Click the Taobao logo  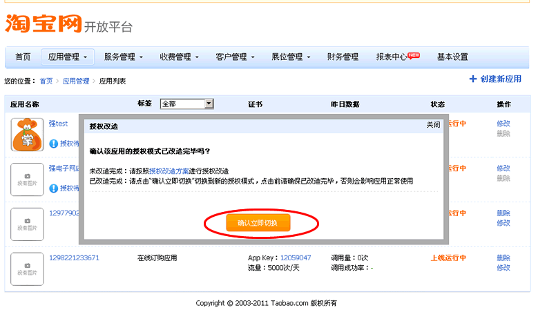pos(44,23)
